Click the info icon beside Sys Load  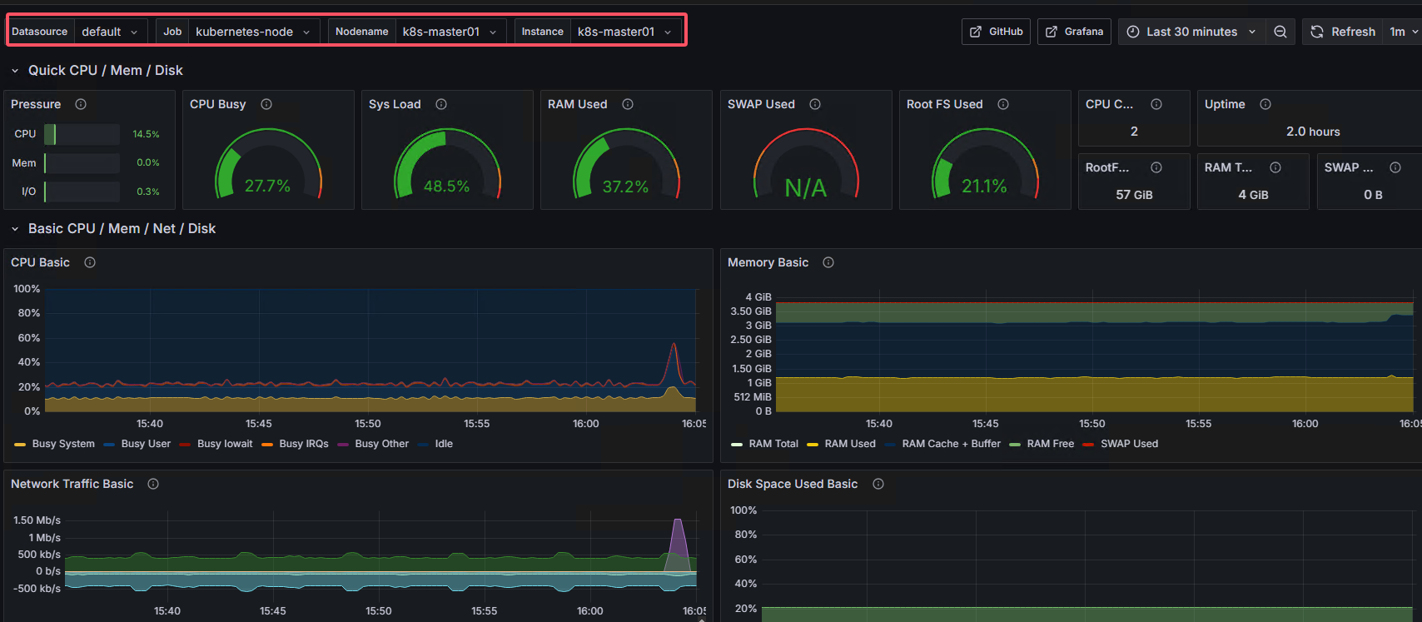point(441,104)
